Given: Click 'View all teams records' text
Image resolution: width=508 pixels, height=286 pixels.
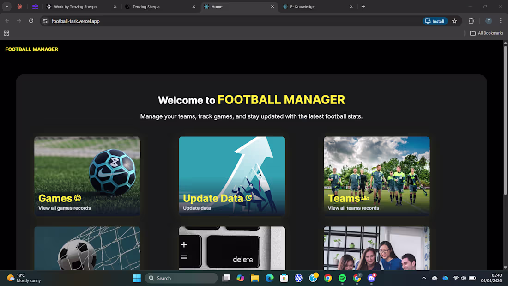Looking at the screenshot, I should [x=353, y=208].
